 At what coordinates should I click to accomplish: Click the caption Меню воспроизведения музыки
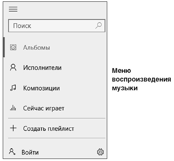click(x=141, y=79)
